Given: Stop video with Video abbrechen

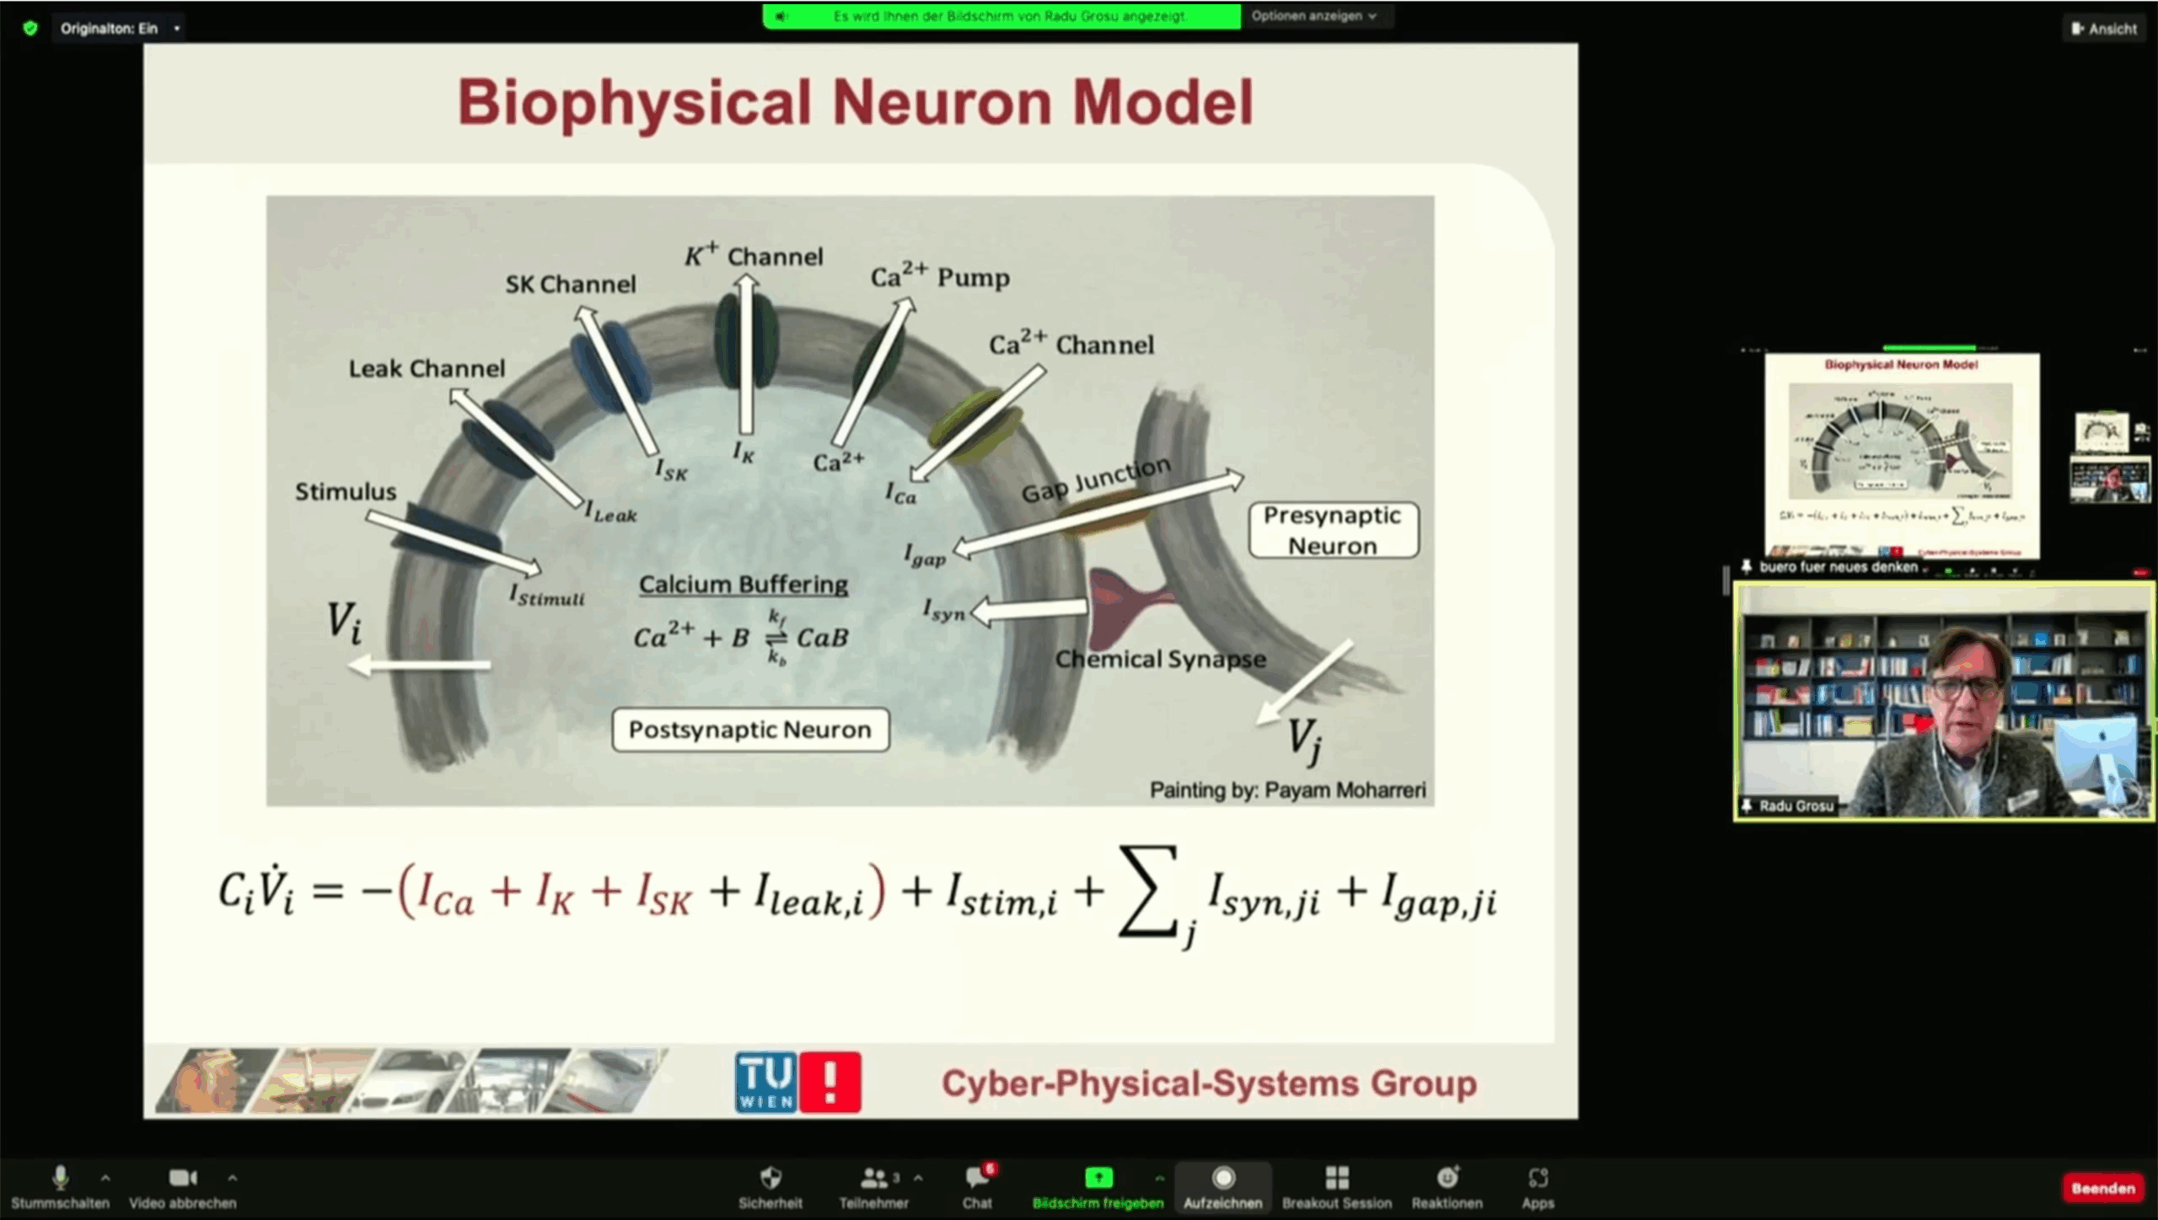Looking at the screenshot, I should [182, 1179].
